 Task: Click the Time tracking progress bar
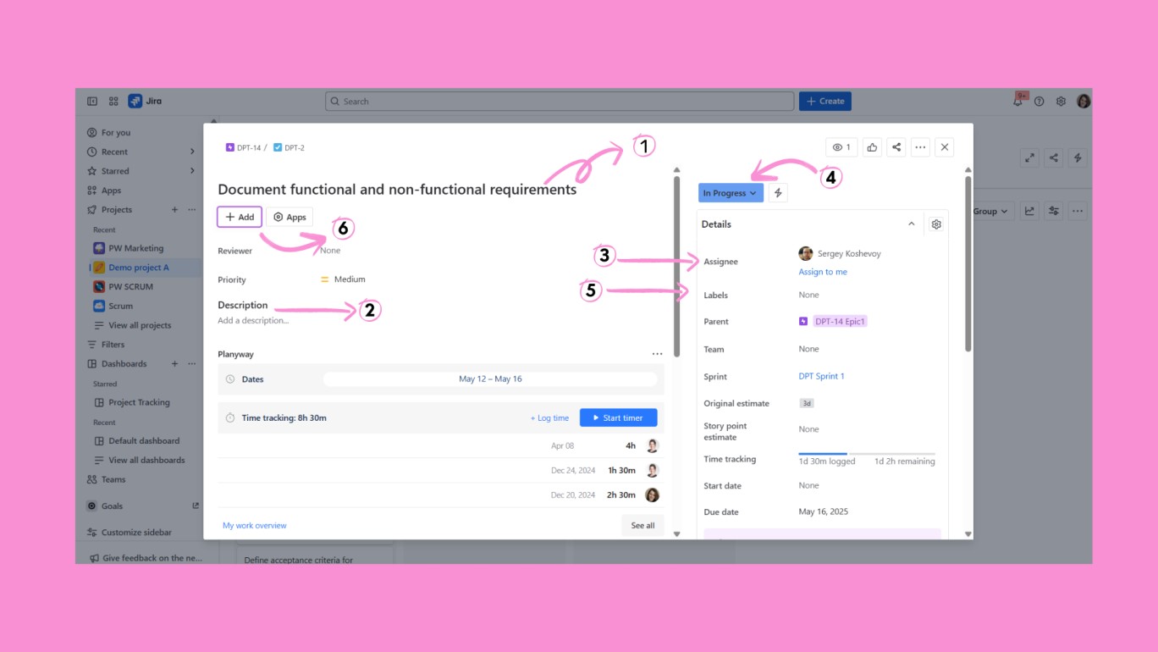click(866, 455)
